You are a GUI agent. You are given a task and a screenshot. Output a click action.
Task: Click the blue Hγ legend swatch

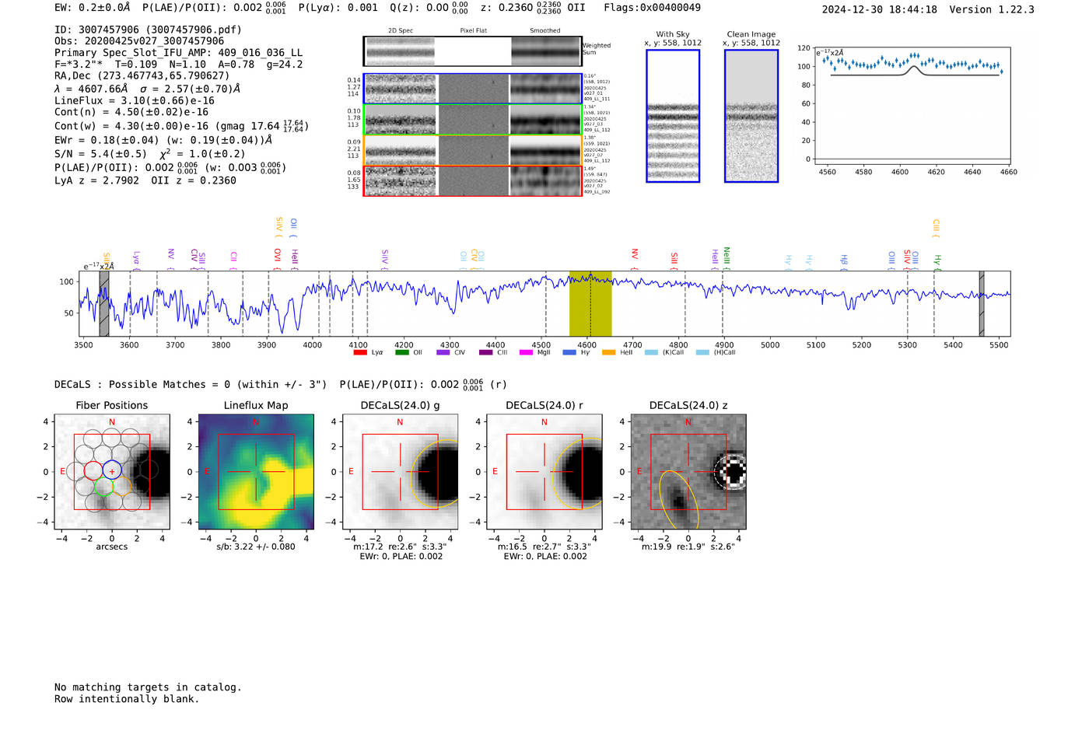pos(569,352)
